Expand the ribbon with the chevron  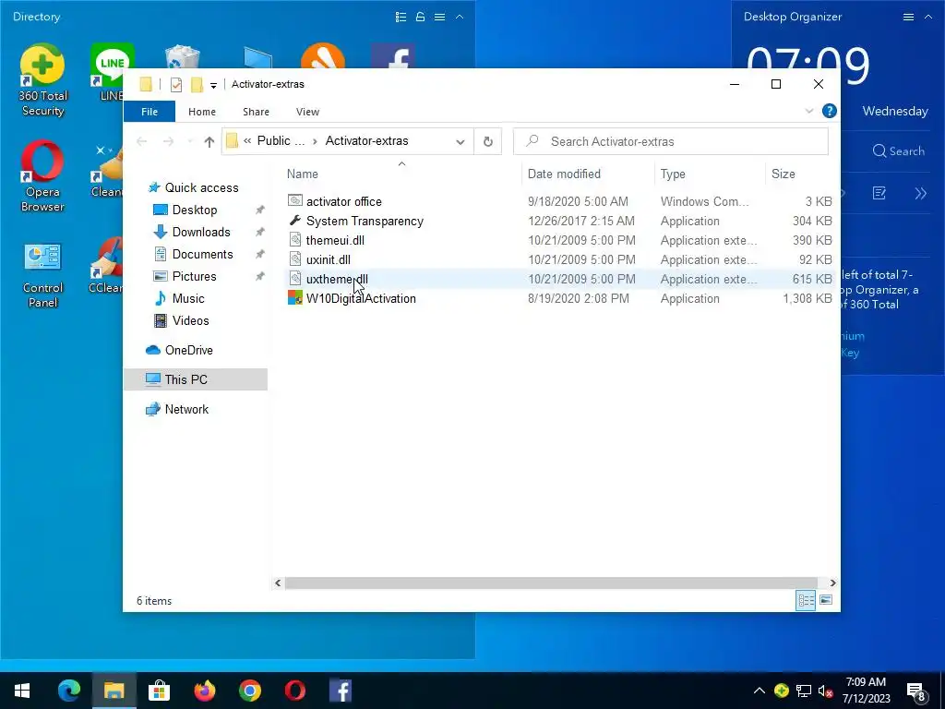[x=808, y=111]
